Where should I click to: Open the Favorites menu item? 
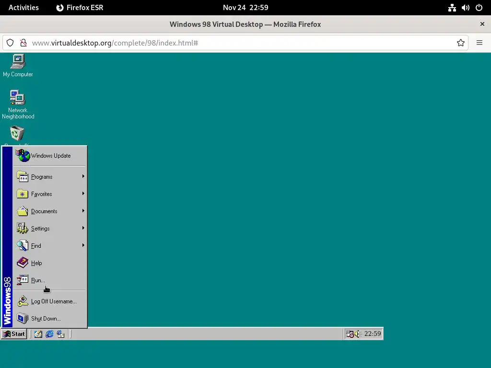50,194
